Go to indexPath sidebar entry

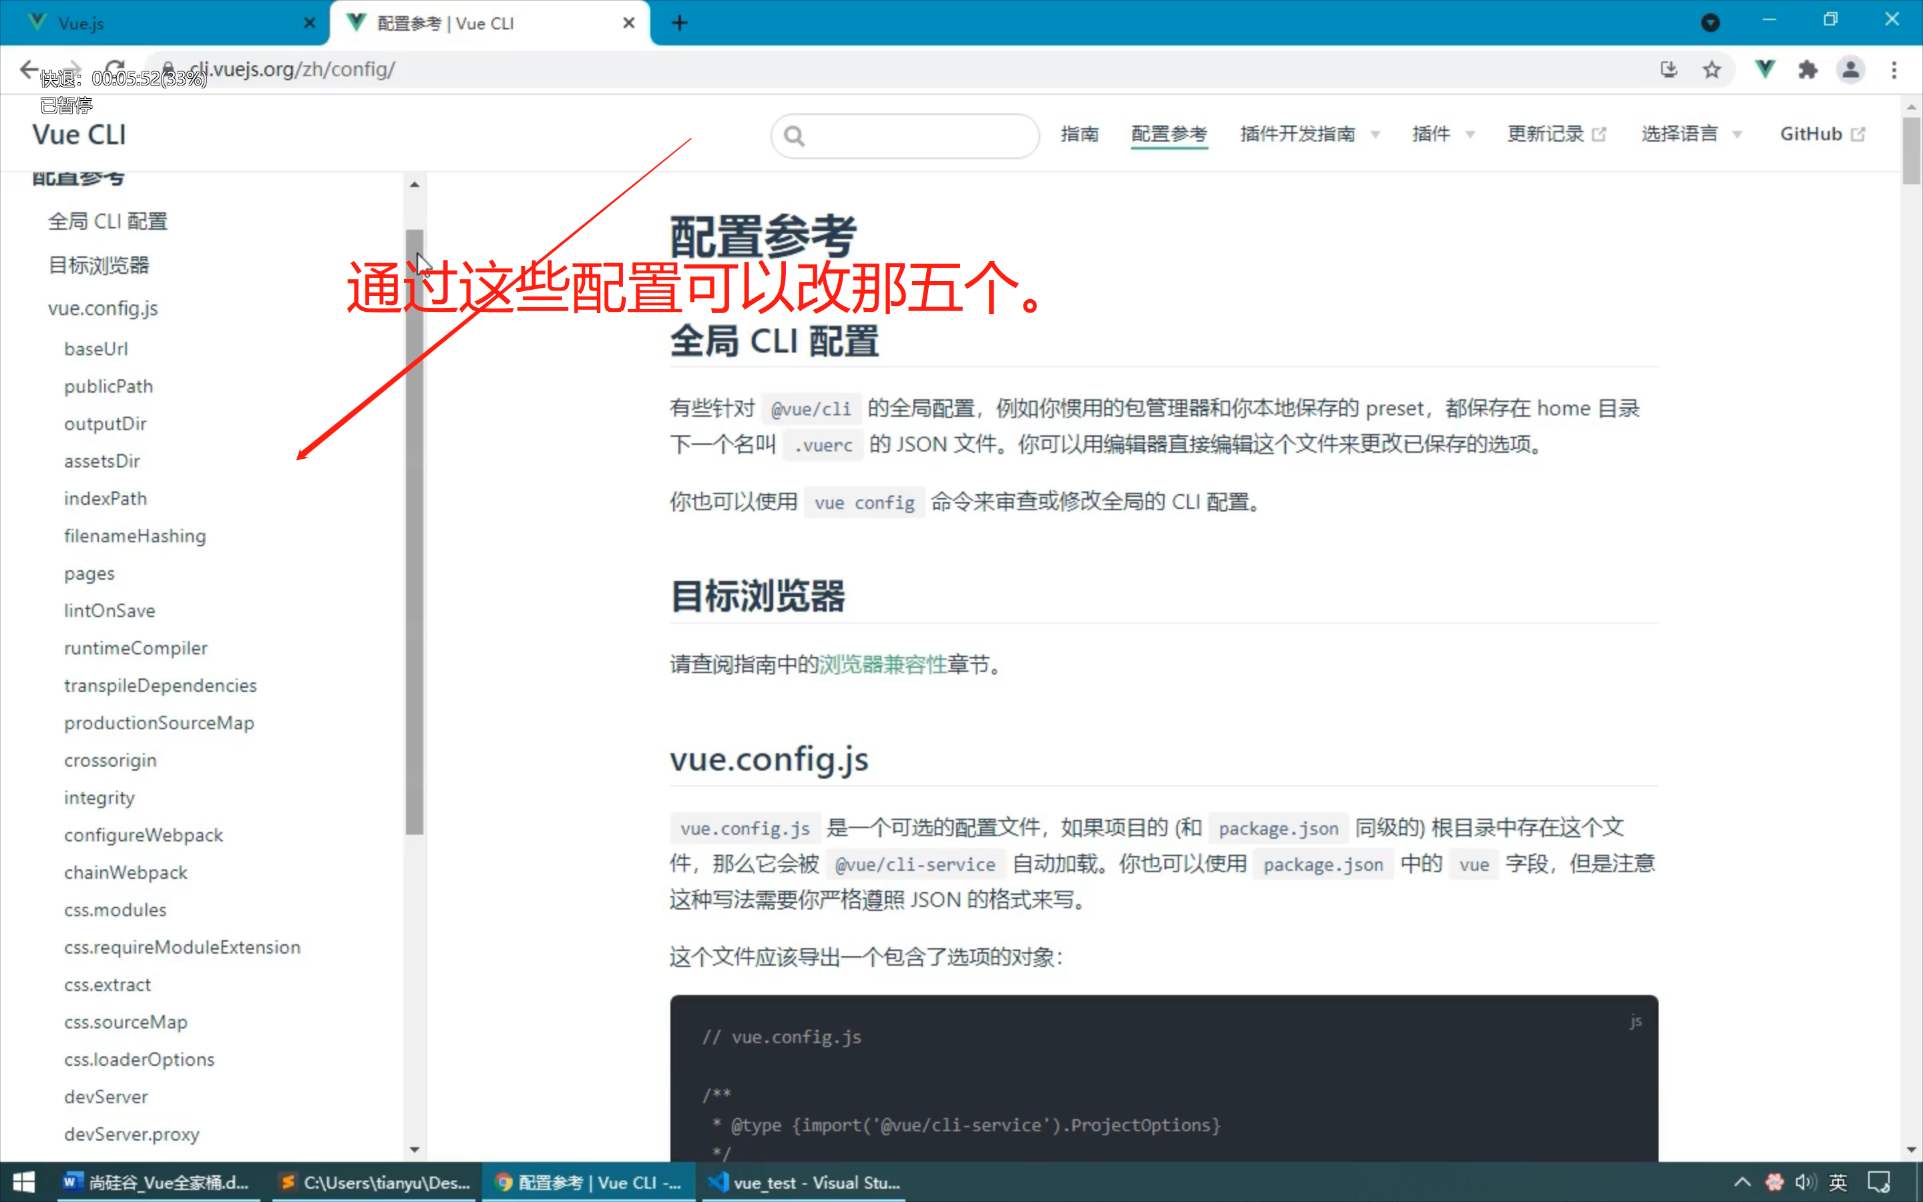coord(105,498)
